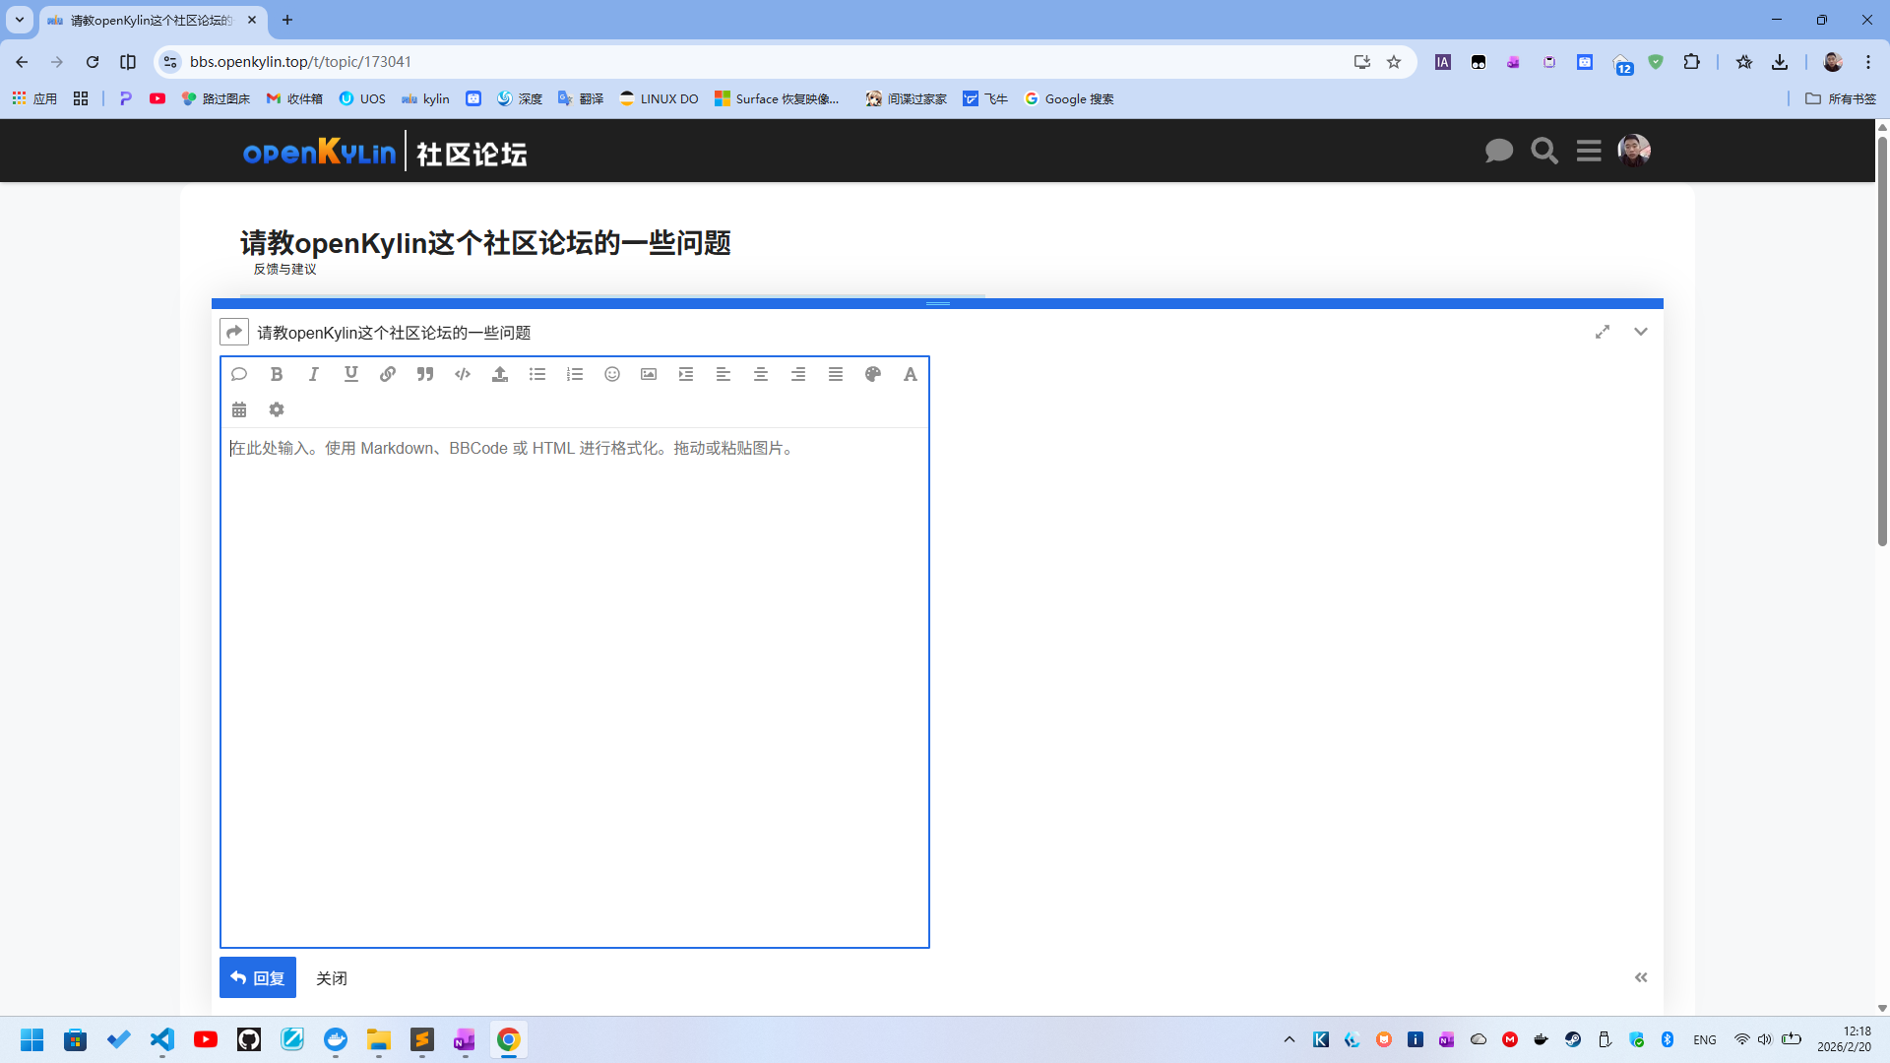Toggle underline text formatting
This screenshot has width=1890, height=1063.
tap(351, 374)
